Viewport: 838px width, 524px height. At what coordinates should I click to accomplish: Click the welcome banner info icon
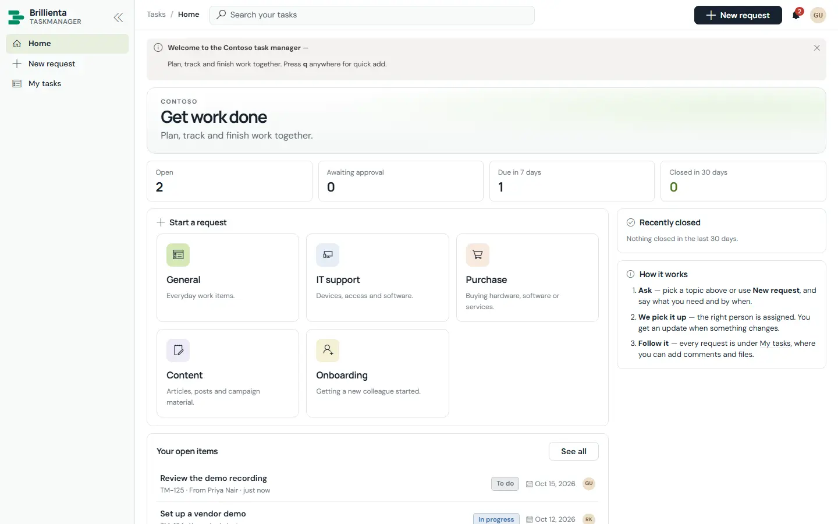point(158,48)
